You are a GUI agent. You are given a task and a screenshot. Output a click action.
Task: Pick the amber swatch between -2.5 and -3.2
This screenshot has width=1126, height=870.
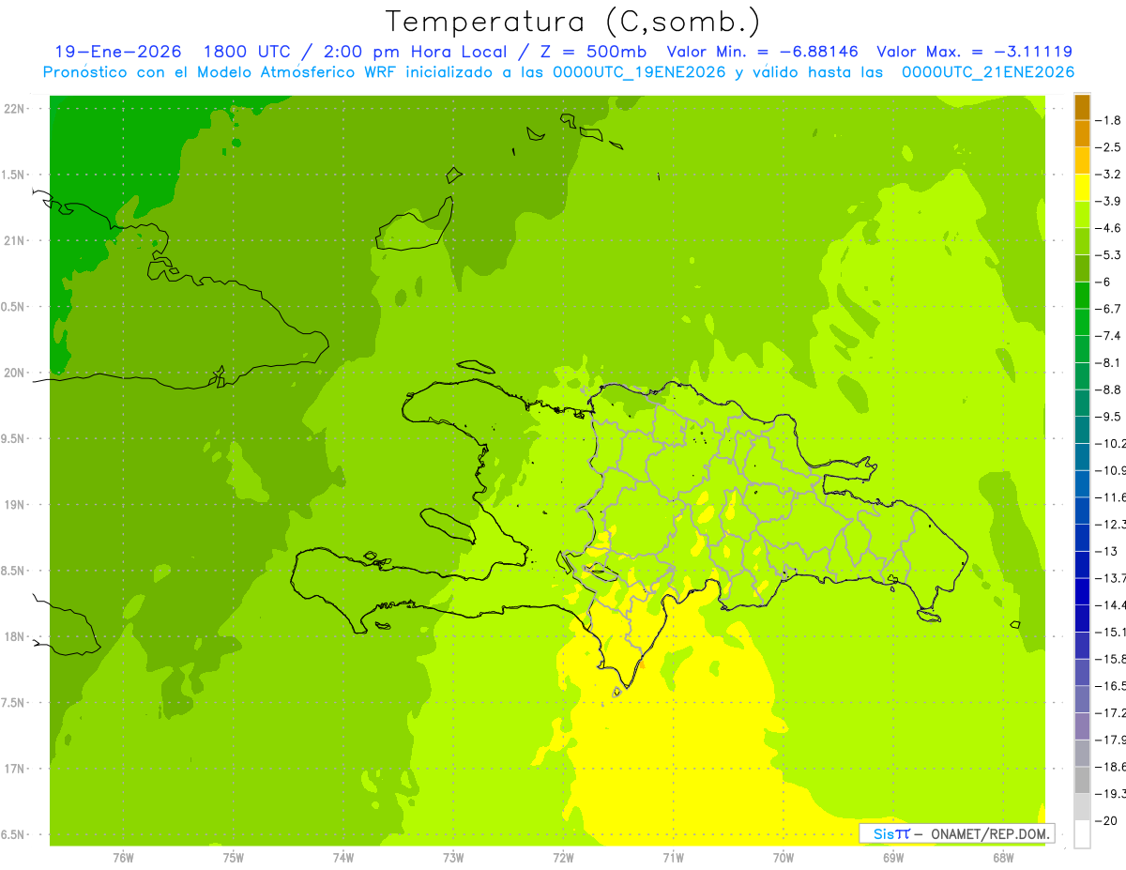[x=1082, y=160]
